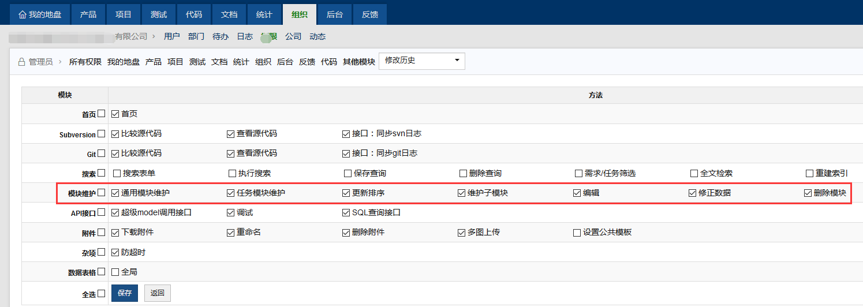Image resolution: width=863 pixels, height=307 pixels.
Task: Enable the 全文检索 checkbox
Action: coord(694,173)
